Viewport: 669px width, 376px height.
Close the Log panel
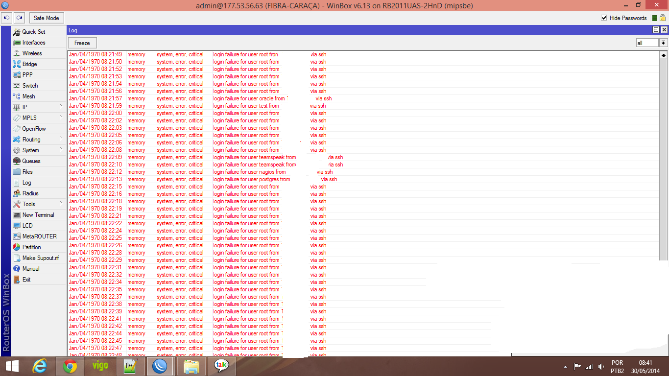(x=664, y=30)
